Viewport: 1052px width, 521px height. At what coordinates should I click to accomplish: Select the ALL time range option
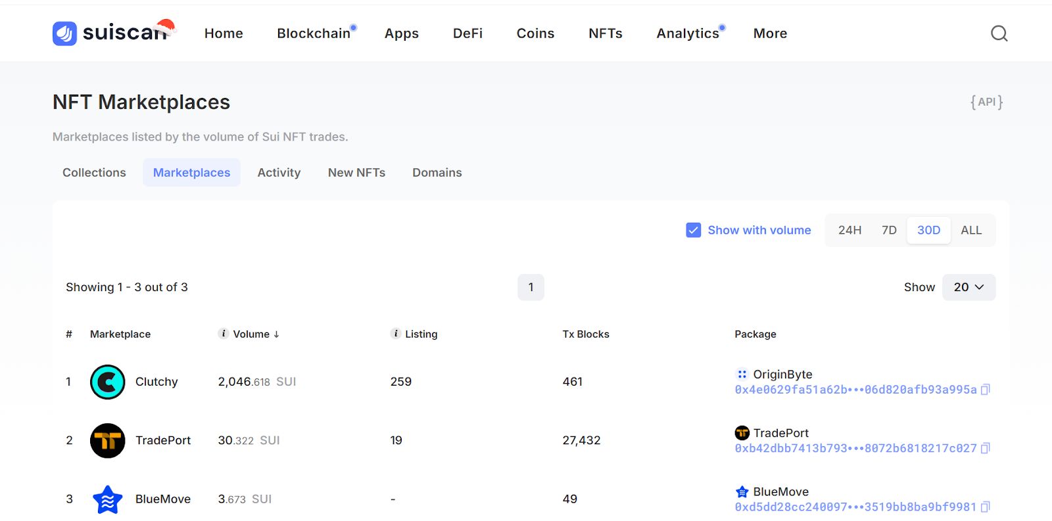pos(970,230)
